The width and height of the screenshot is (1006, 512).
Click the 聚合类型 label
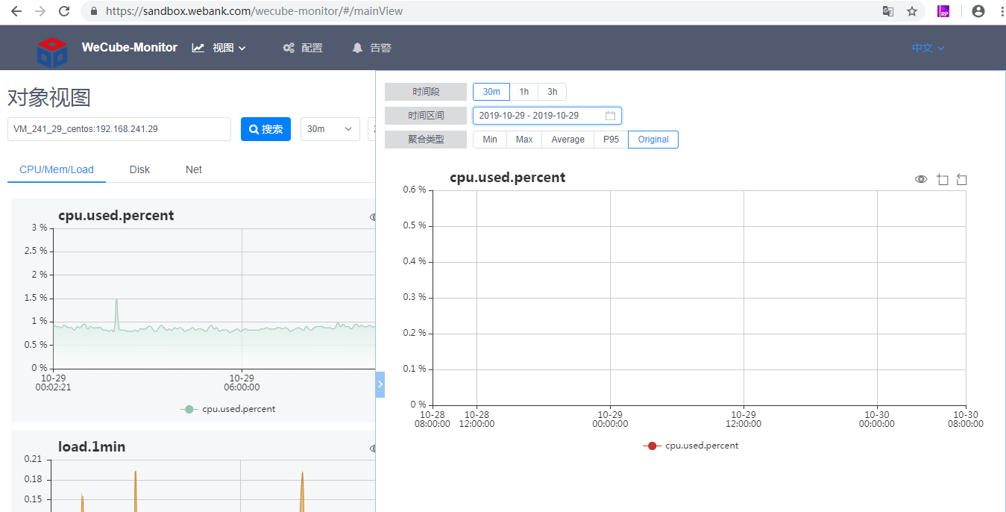426,140
